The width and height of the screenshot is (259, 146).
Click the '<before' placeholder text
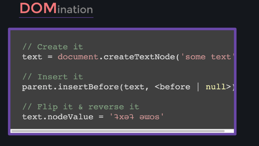(x=172, y=87)
